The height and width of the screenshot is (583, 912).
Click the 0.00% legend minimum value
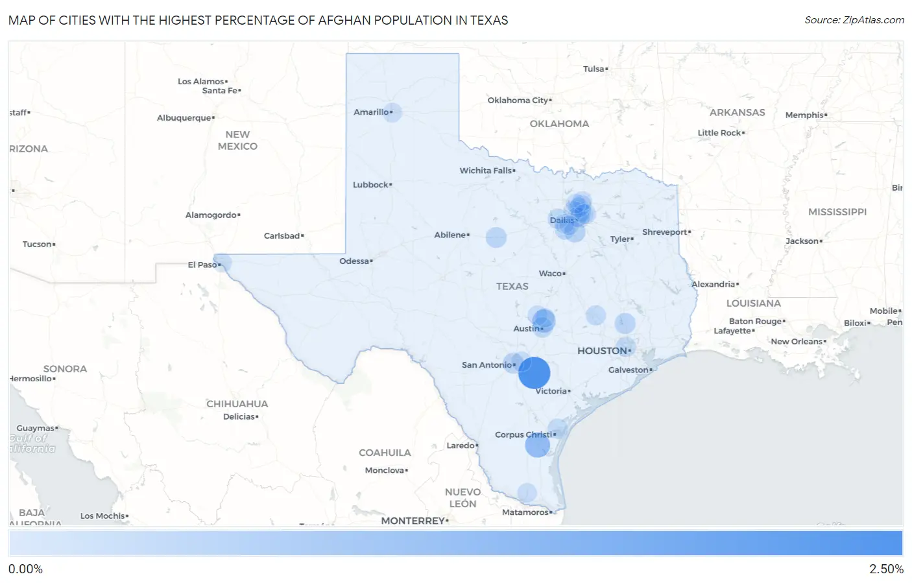[x=25, y=569]
